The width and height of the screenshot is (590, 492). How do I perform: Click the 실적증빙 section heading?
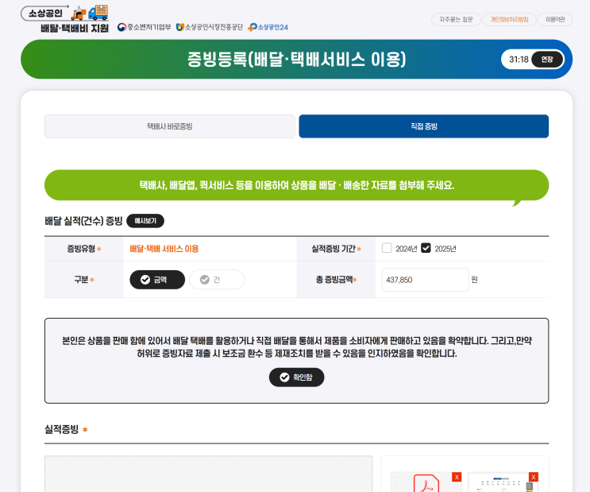[x=62, y=429]
